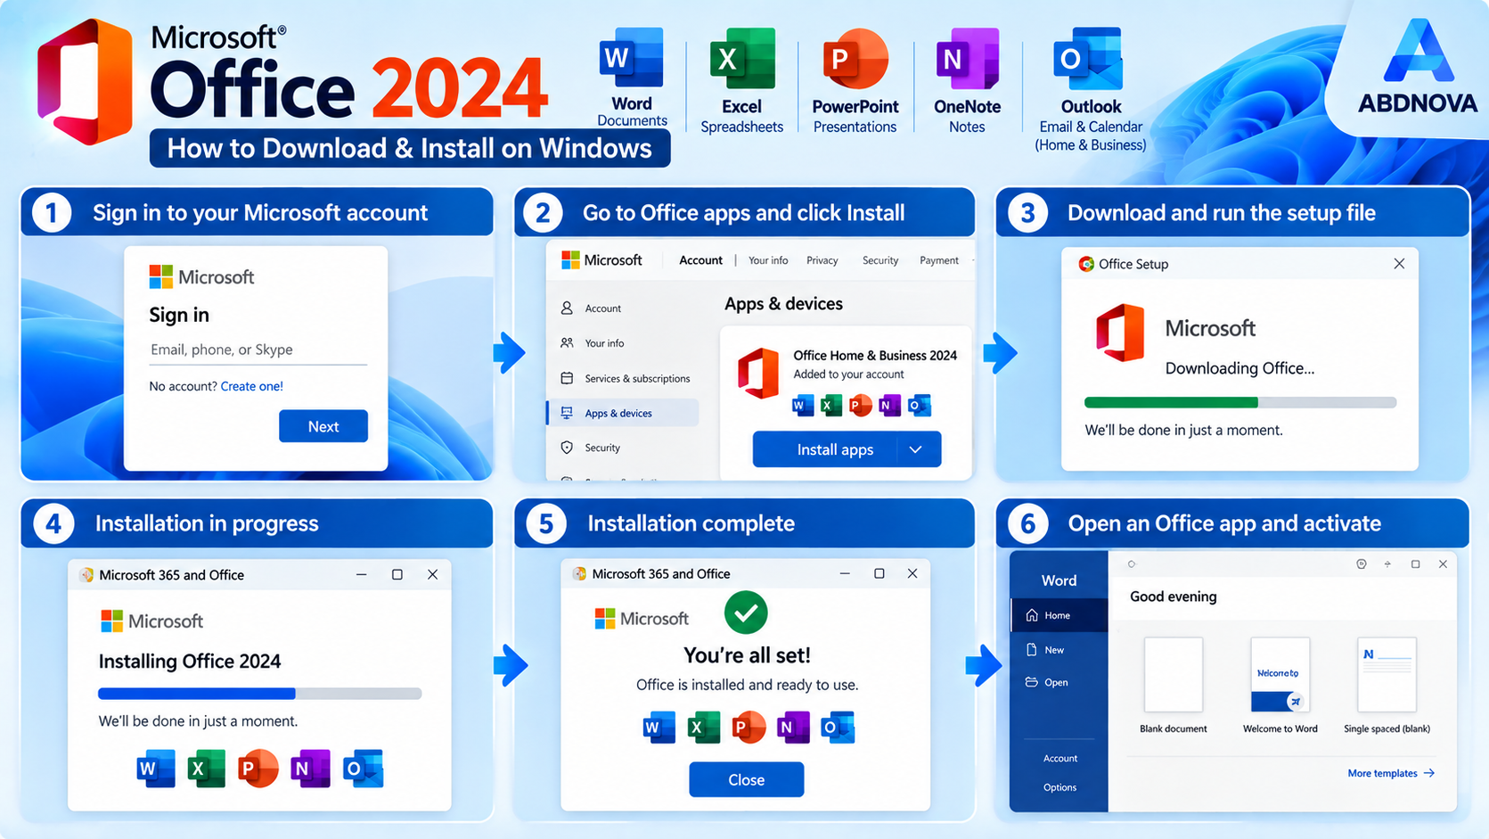Image resolution: width=1489 pixels, height=839 pixels.
Task: Click the Outlook icon in the header
Action: pos(1088,58)
